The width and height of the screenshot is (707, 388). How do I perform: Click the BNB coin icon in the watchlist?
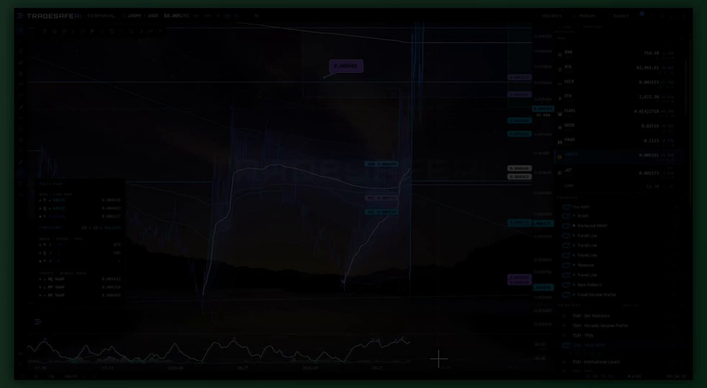tap(560, 55)
